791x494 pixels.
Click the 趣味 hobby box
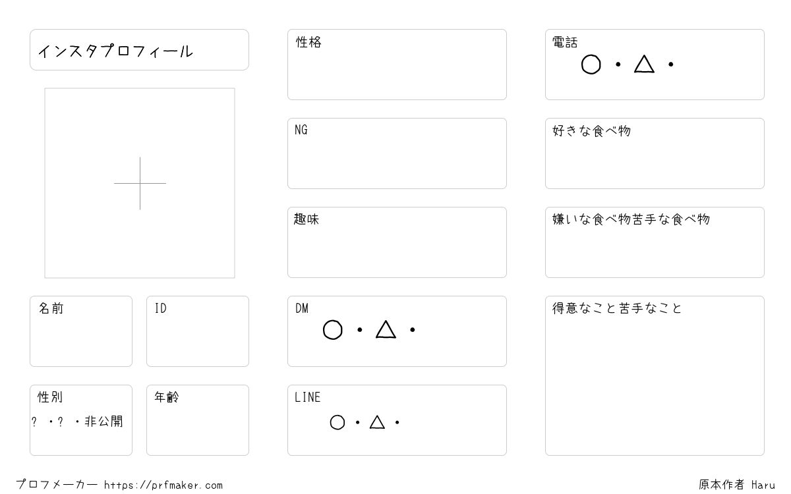397,242
